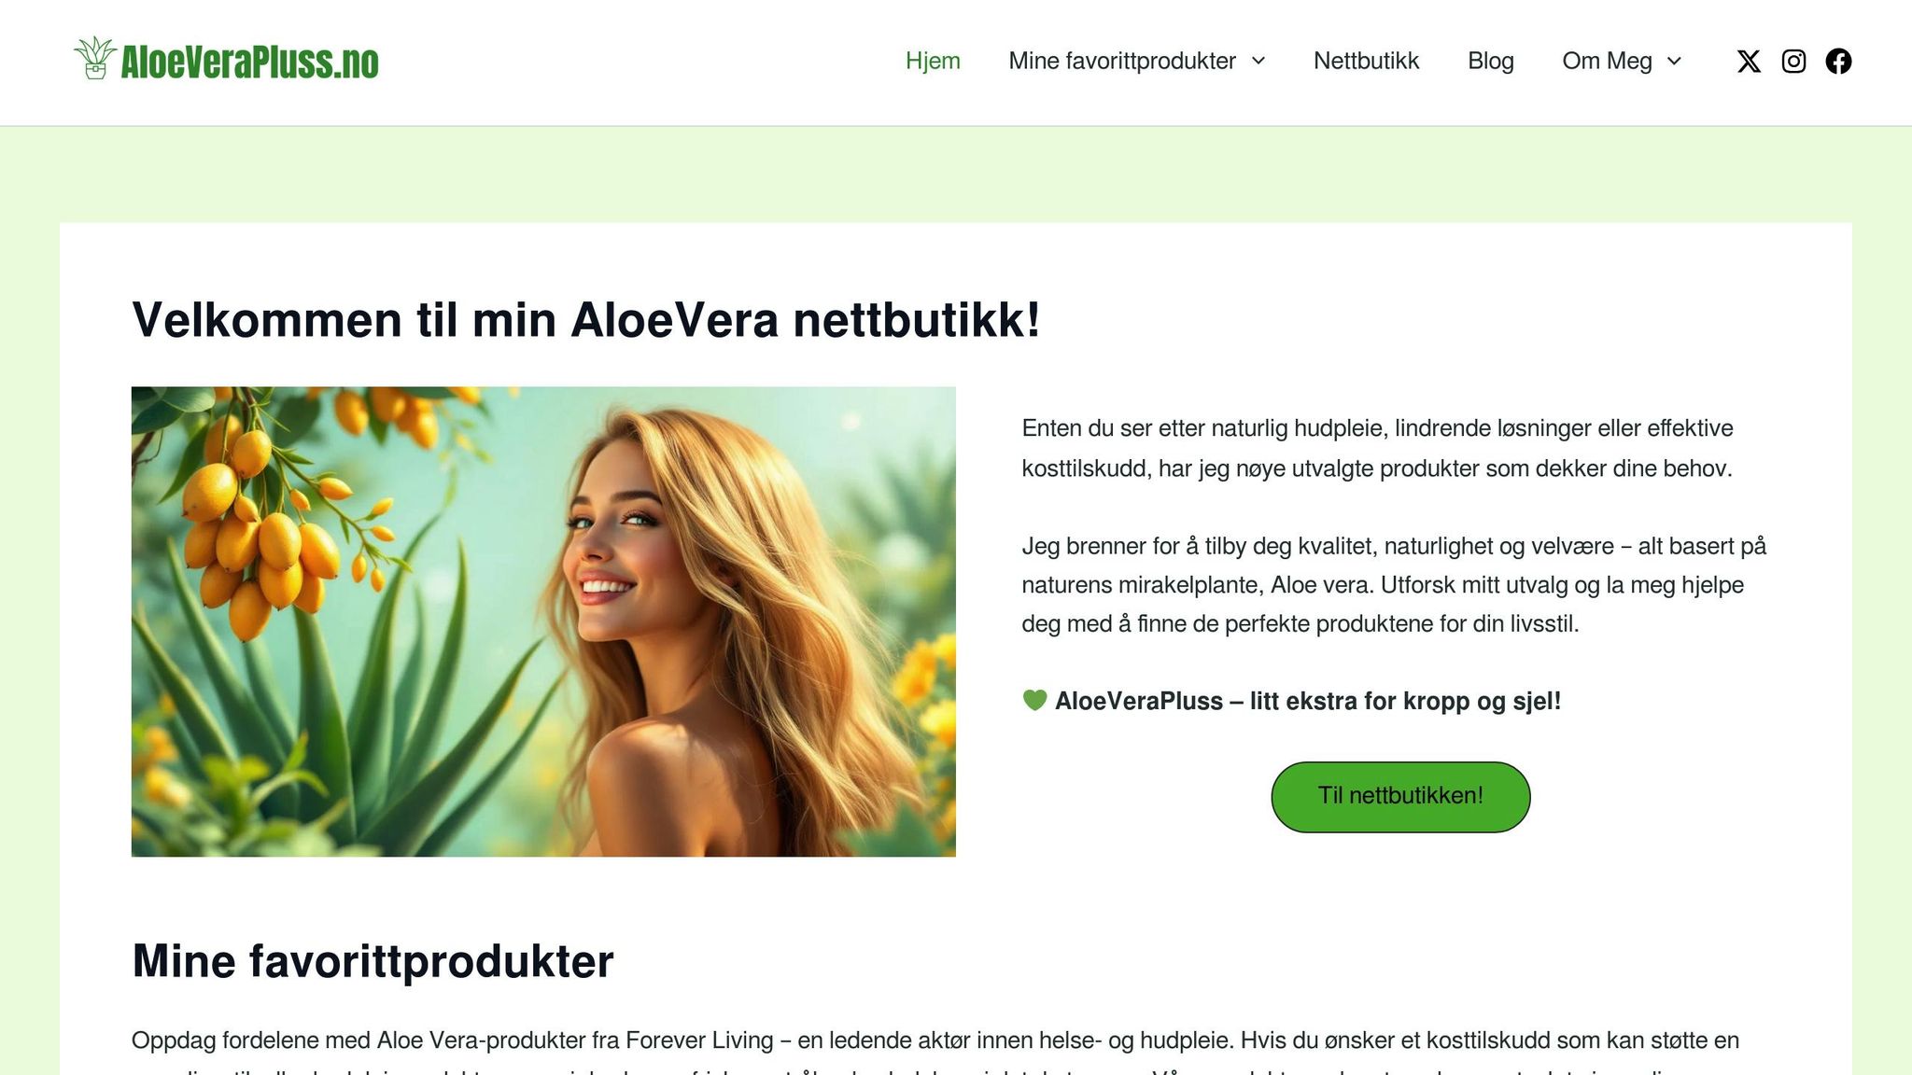The width and height of the screenshot is (1912, 1075).
Task: Click the hero image of smiling woman
Action: [x=543, y=621]
